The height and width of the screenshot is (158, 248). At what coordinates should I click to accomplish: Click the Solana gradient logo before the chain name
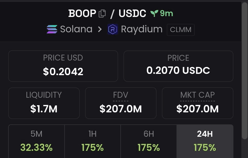coord(51,29)
